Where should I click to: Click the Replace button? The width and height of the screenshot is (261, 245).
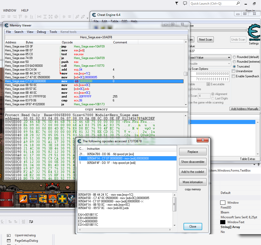[193, 152]
